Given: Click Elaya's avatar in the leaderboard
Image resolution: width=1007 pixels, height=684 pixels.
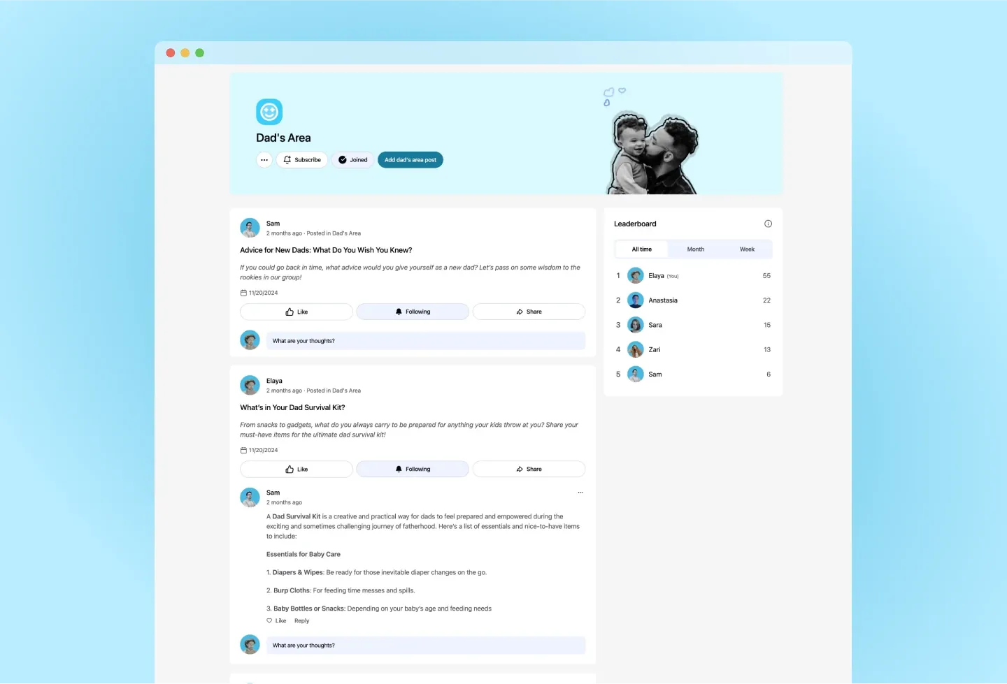Looking at the screenshot, I should tap(636, 276).
